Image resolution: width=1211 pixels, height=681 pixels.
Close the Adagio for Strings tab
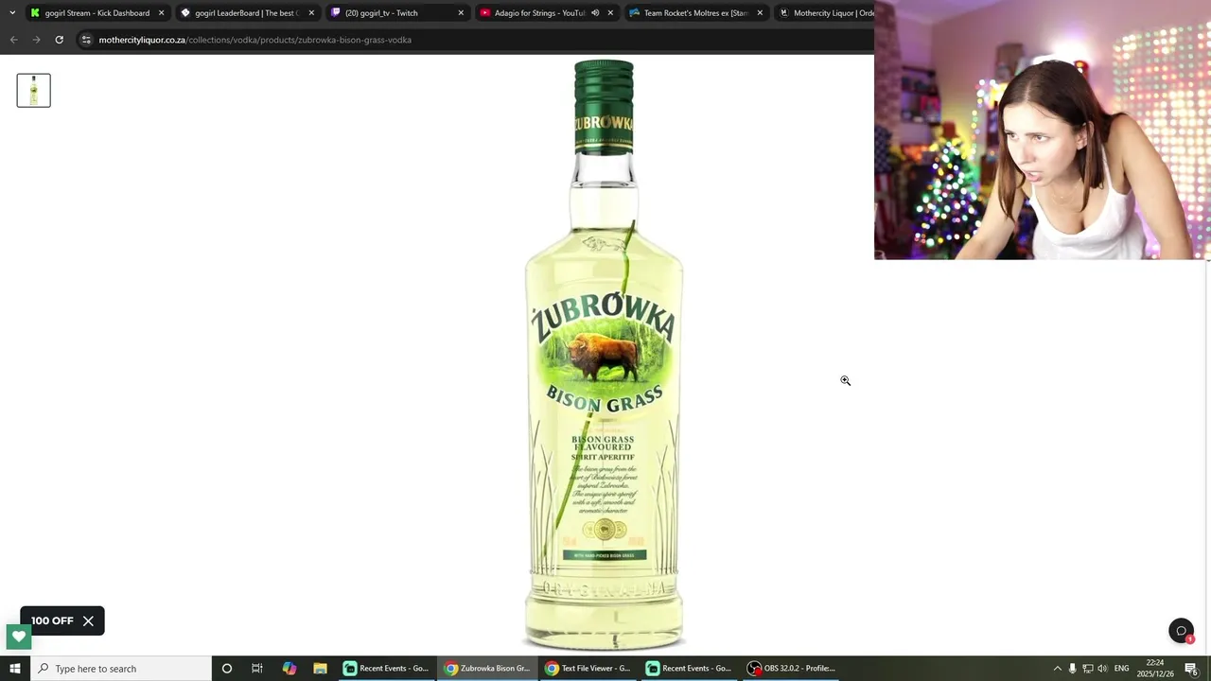[610, 13]
